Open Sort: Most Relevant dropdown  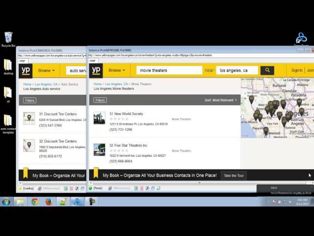point(221,100)
